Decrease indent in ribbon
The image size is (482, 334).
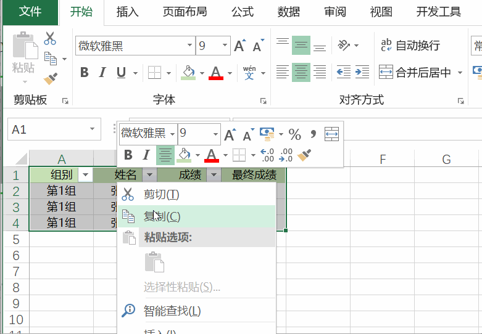[344, 73]
